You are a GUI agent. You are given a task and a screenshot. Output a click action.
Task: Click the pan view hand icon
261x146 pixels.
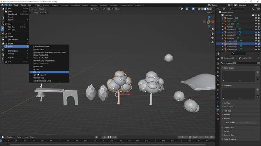click(x=212, y=34)
